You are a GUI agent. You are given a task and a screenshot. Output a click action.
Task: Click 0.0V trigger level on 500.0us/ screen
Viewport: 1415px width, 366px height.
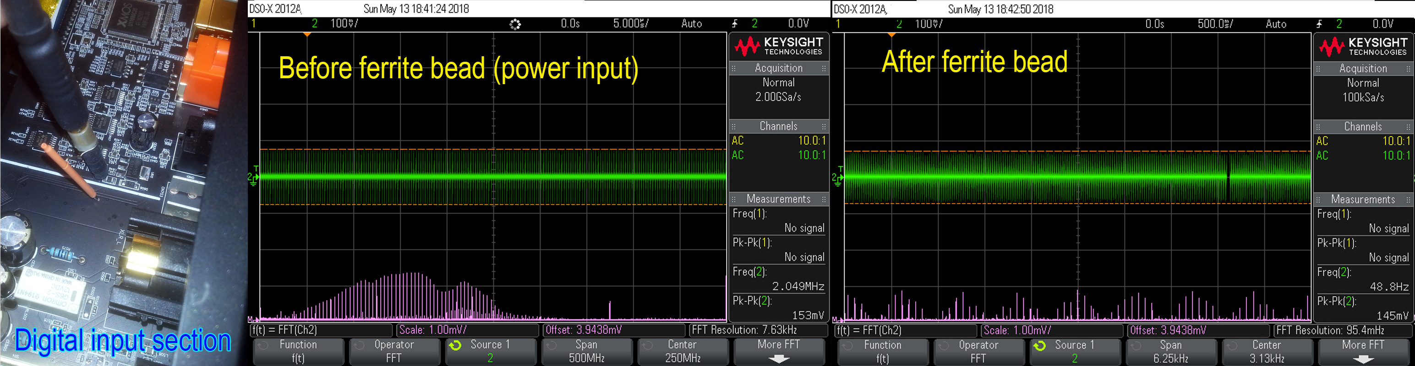point(1383,24)
